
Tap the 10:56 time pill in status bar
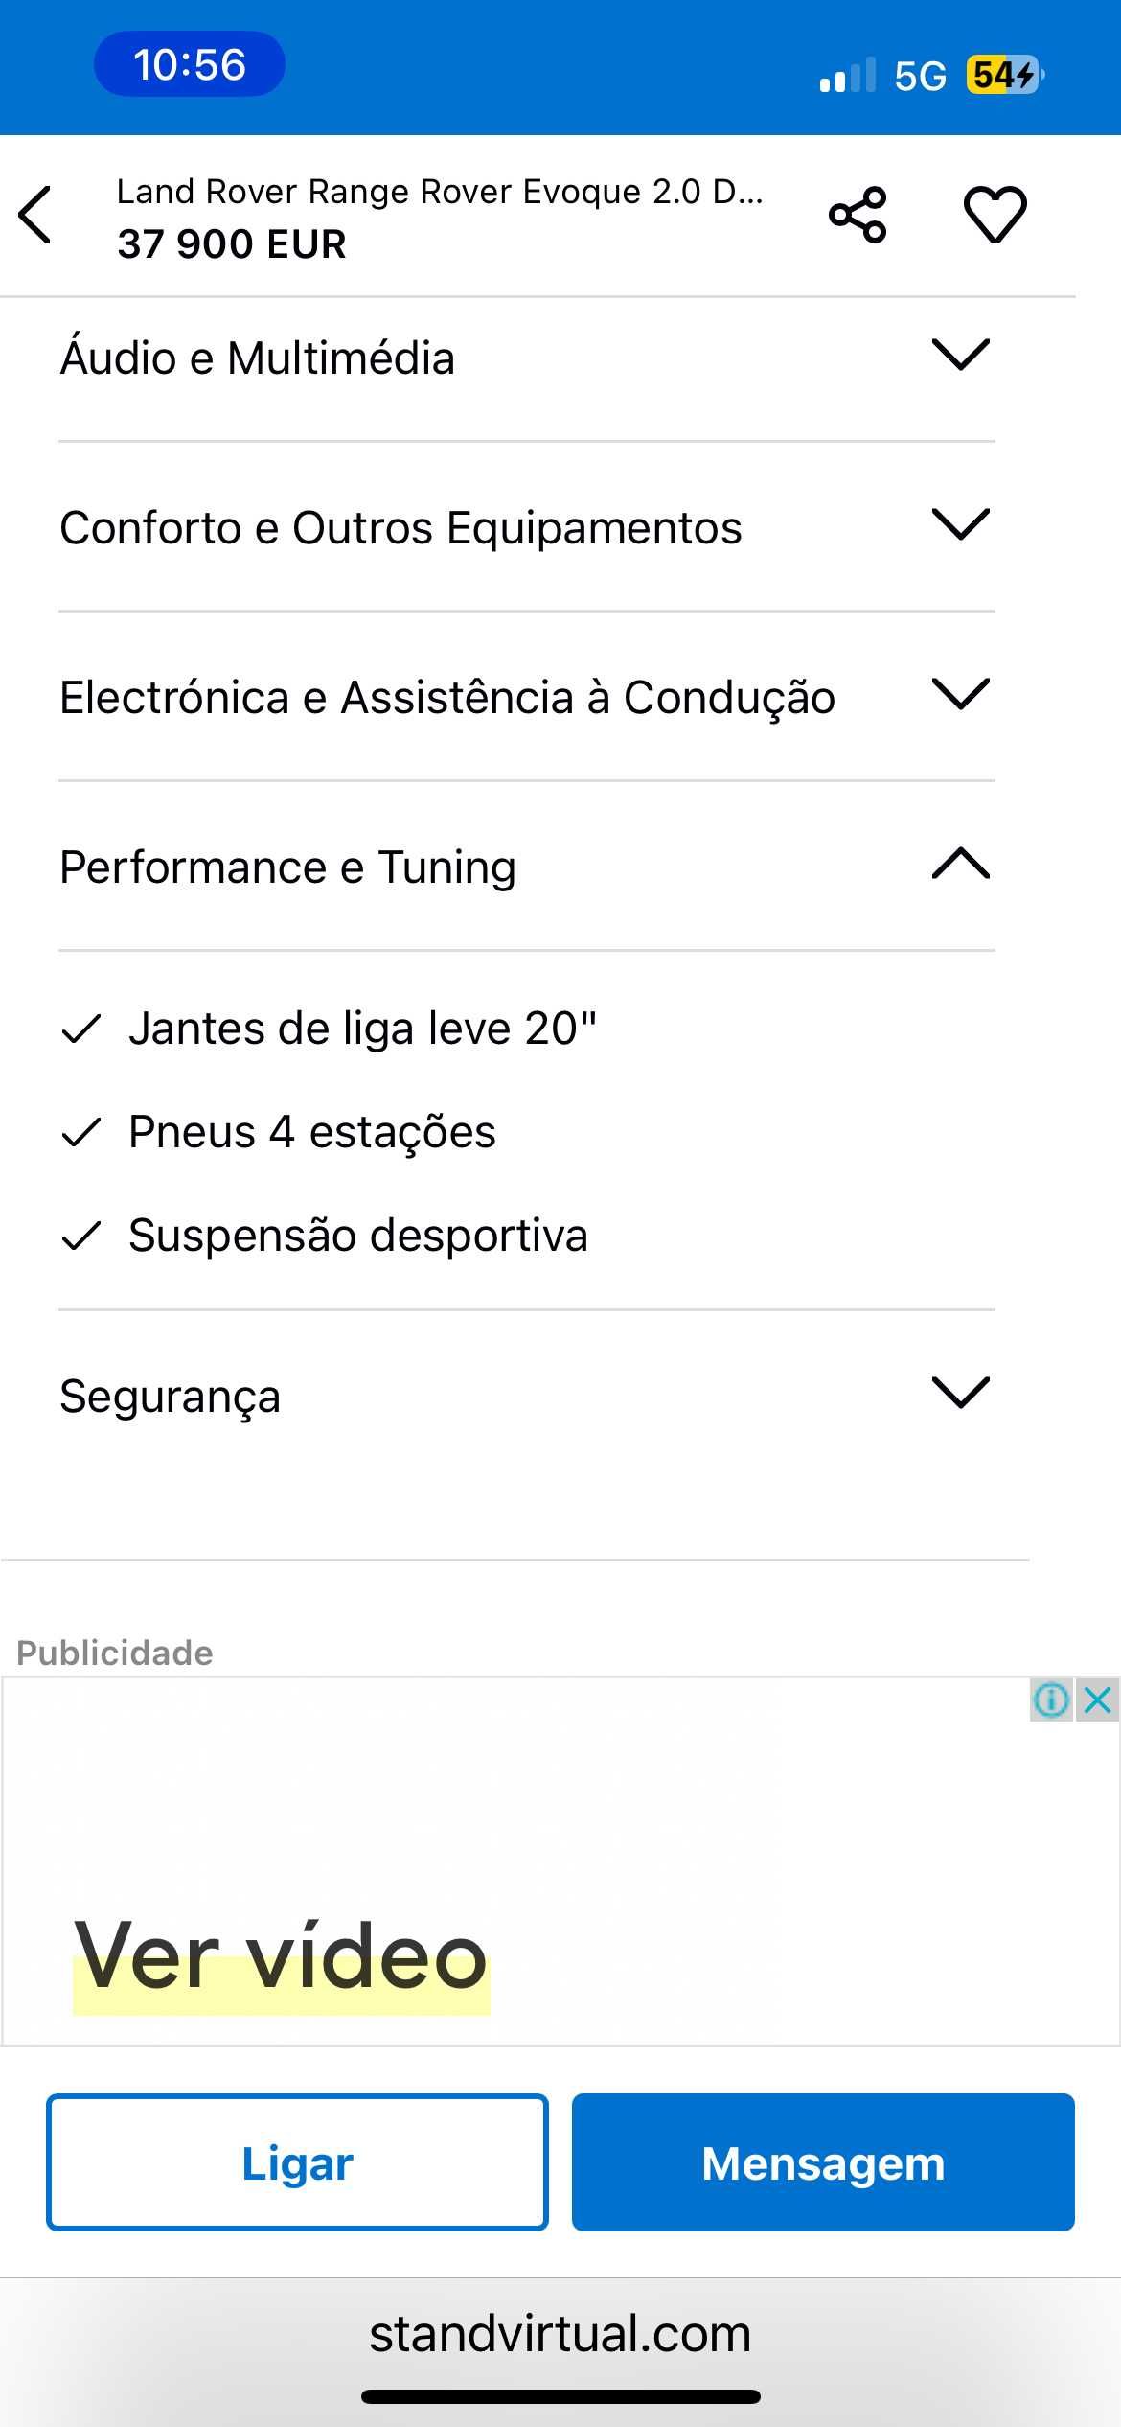(190, 64)
